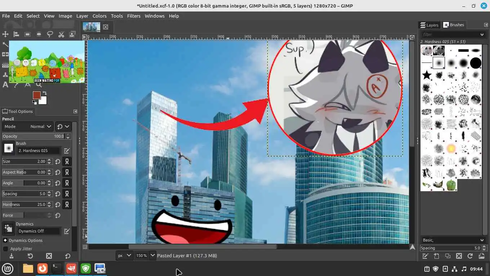This screenshot has width=490, height=276.
Task: Refresh the brushes list
Action: pos(470,256)
